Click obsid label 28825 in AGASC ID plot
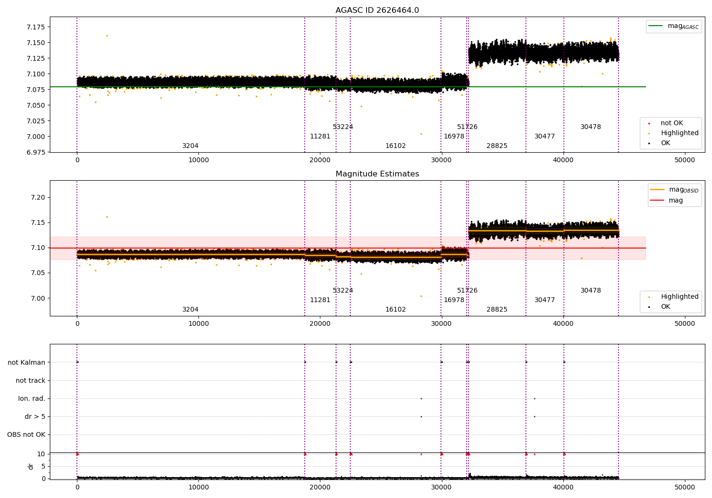 [497, 146]
